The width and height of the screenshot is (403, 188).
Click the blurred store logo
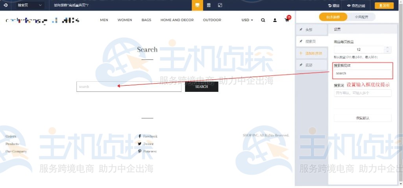pos(43,20)
